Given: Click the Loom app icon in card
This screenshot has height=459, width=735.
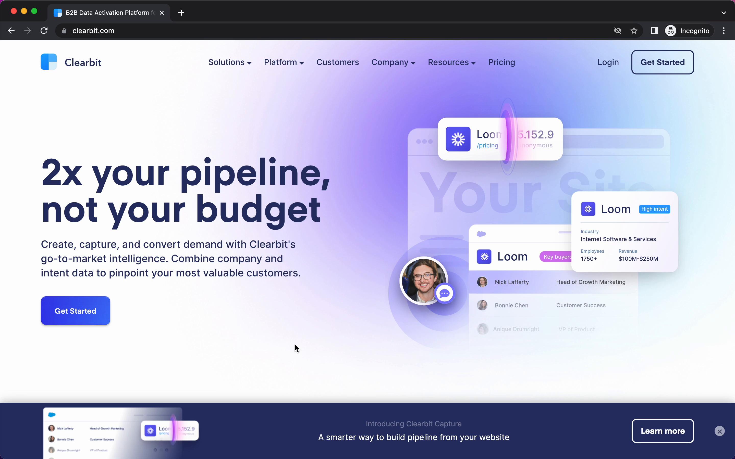Looking at the screenshot, I should (x=588, y=209).
